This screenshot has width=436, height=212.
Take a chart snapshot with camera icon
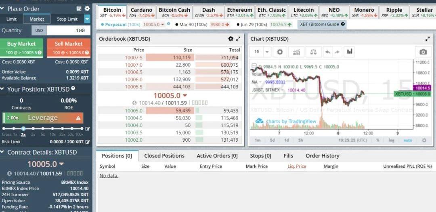coord(423,52)
